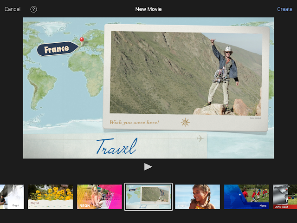Play the theme preview
This screenshot has height=223, width=297.
tap(148, 167)
